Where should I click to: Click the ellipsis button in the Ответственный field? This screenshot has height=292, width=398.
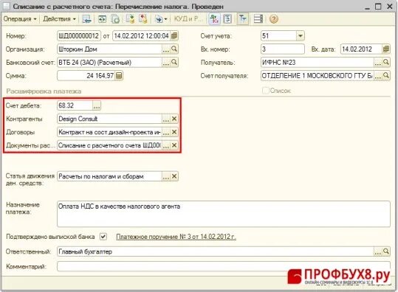click(378, 251)
